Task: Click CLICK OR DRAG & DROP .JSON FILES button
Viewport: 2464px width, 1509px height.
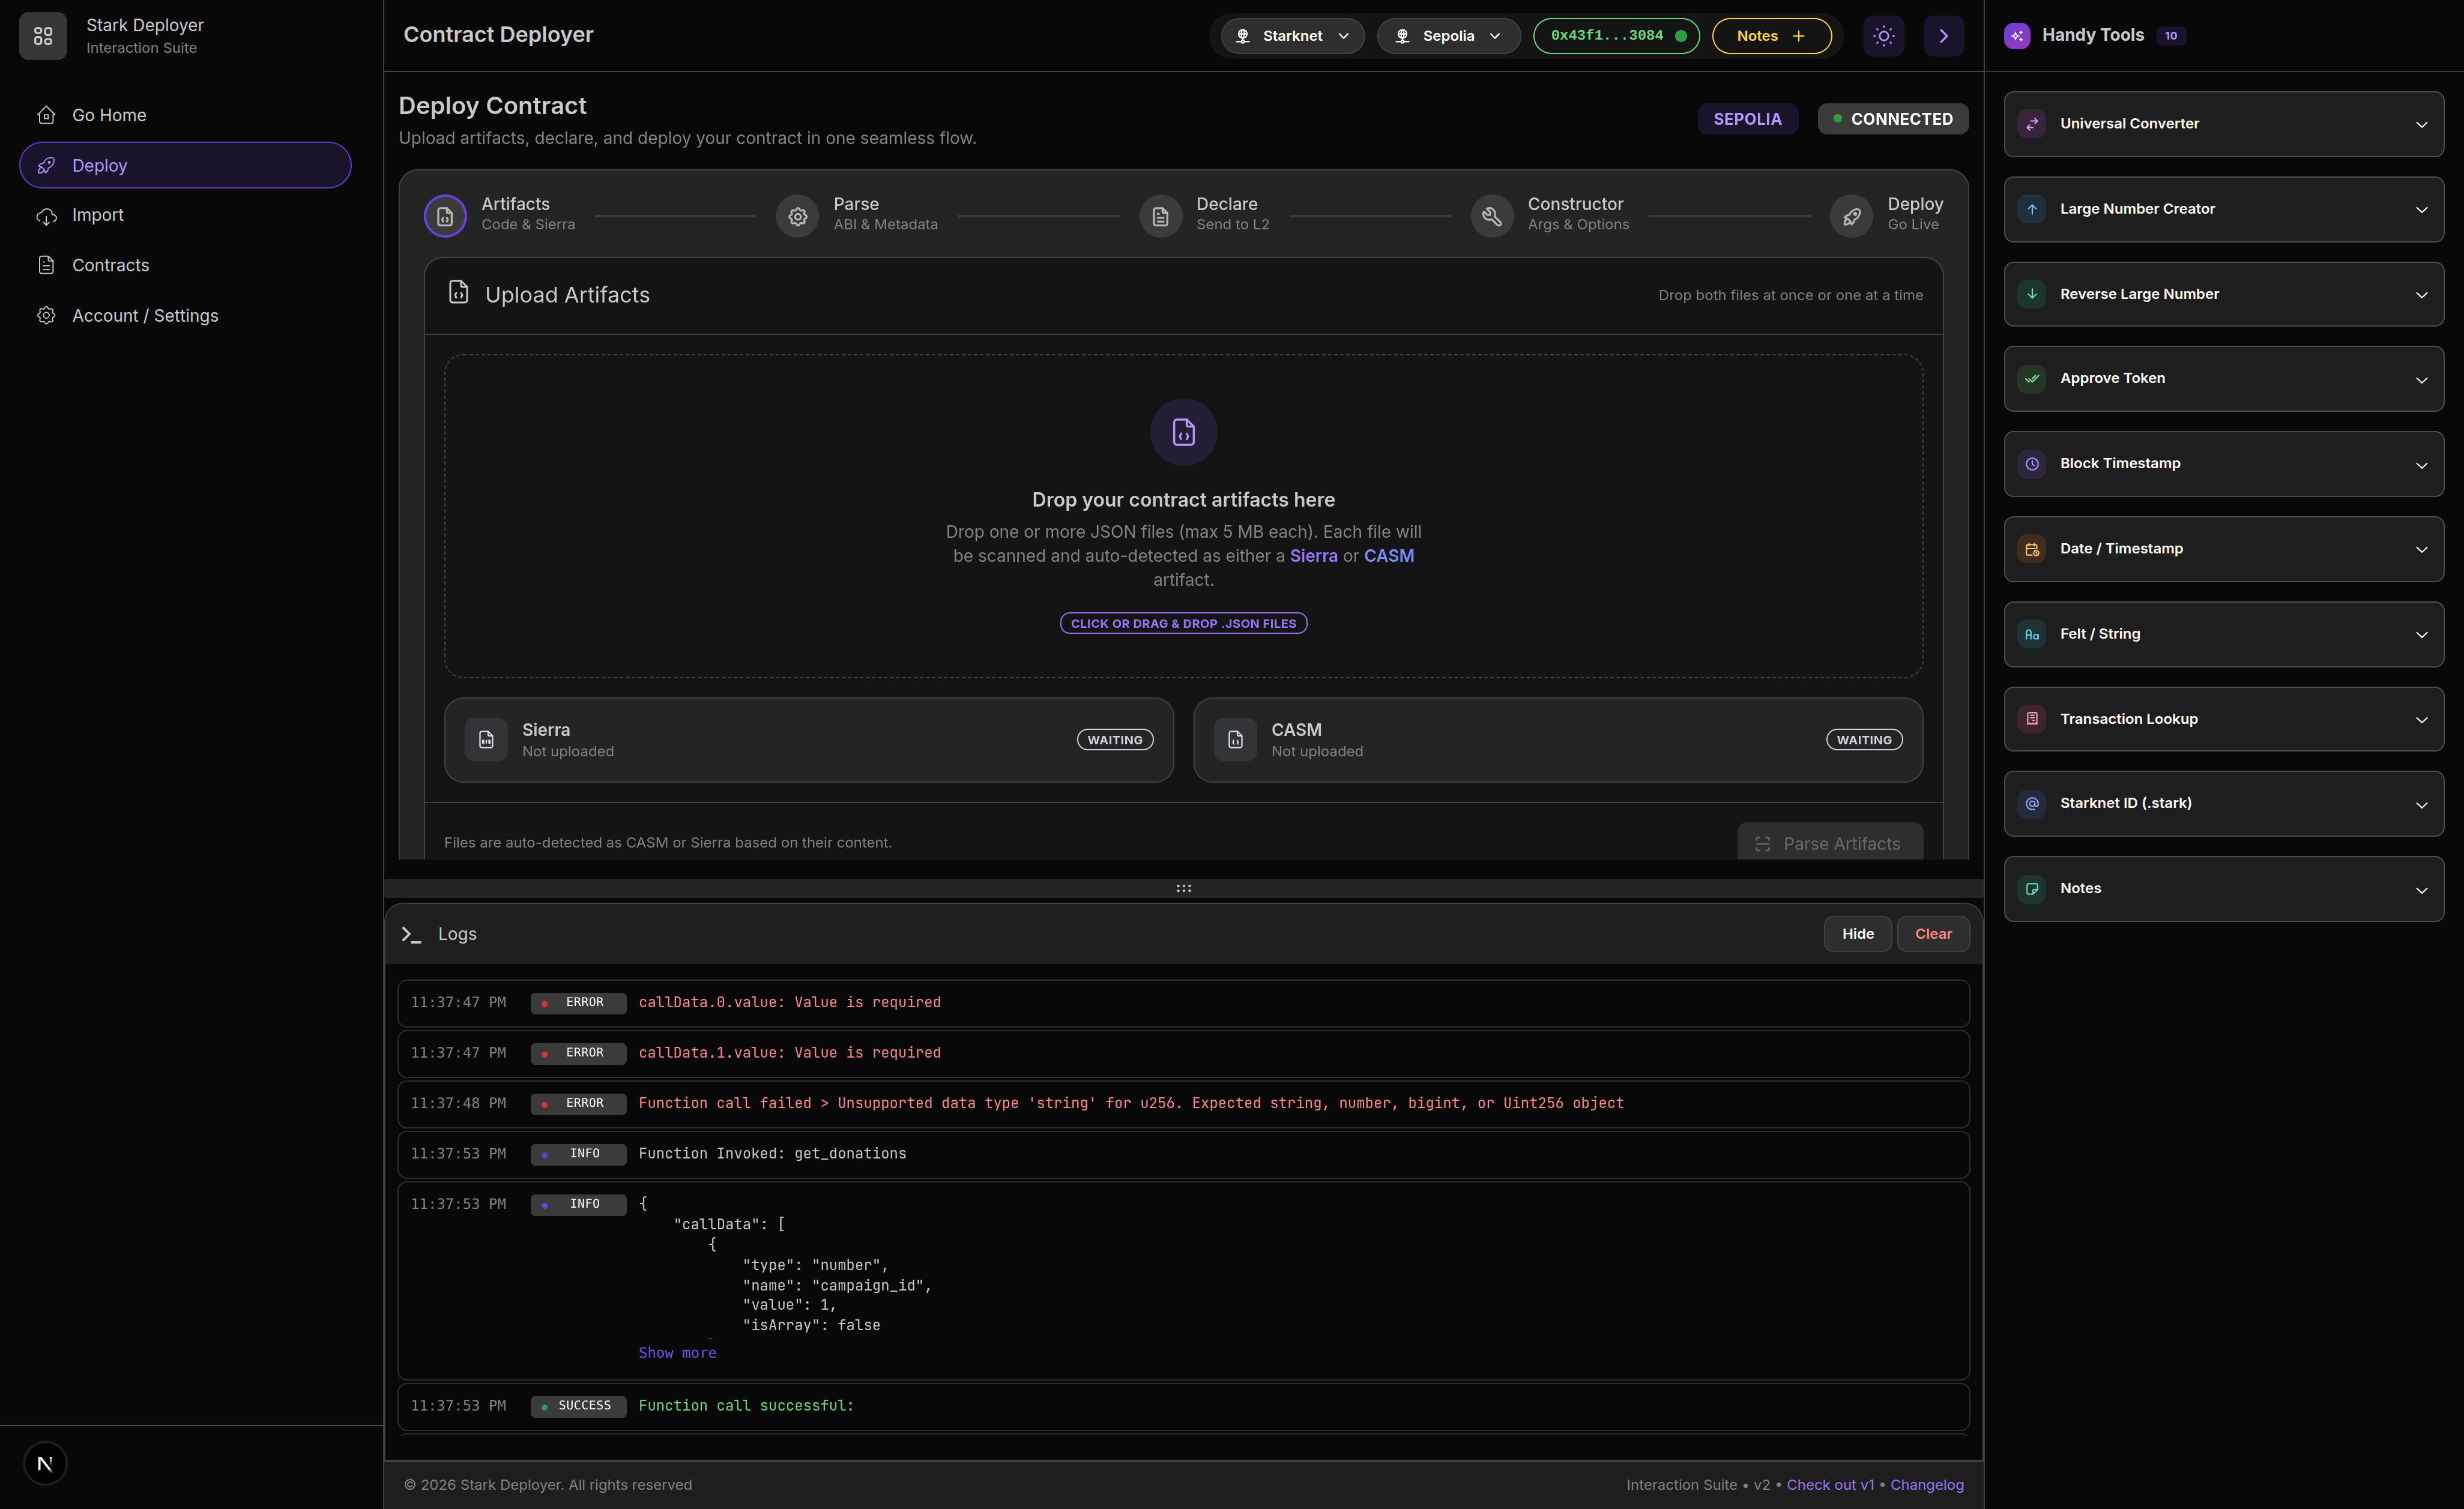Action: pyautogui.click(x=1183, y=623)
